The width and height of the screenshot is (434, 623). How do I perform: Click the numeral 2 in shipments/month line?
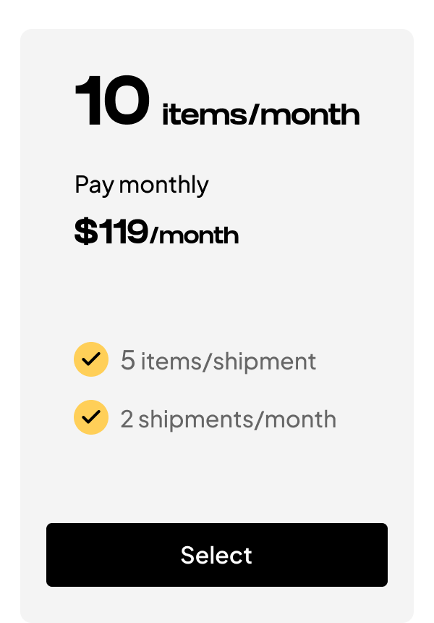click(x=127, y=419)
